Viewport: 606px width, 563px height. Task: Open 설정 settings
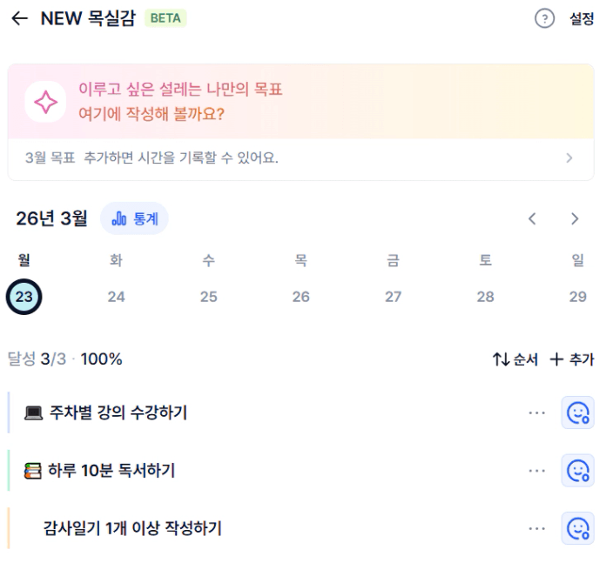coord(582,19)
